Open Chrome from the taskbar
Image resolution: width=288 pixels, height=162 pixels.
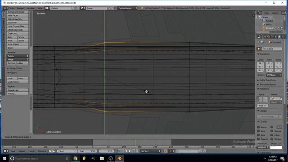(75, 158)
